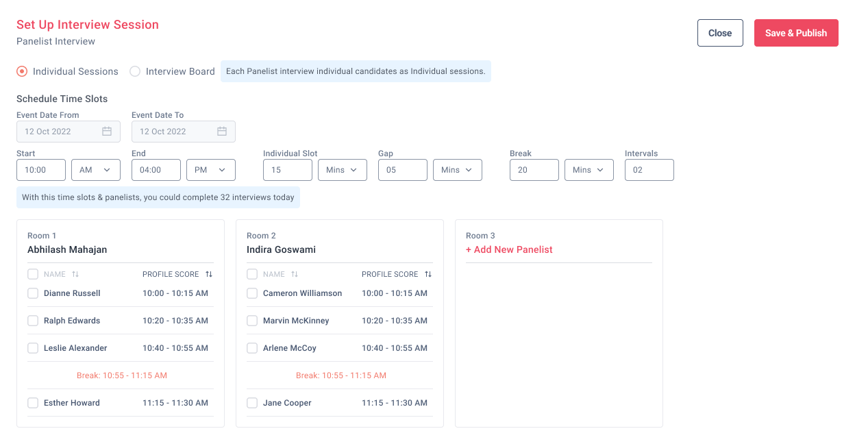Click the Intervals input field
Image resolution: width=855 pixels, height=444 pixels.
tap(649, 170)
